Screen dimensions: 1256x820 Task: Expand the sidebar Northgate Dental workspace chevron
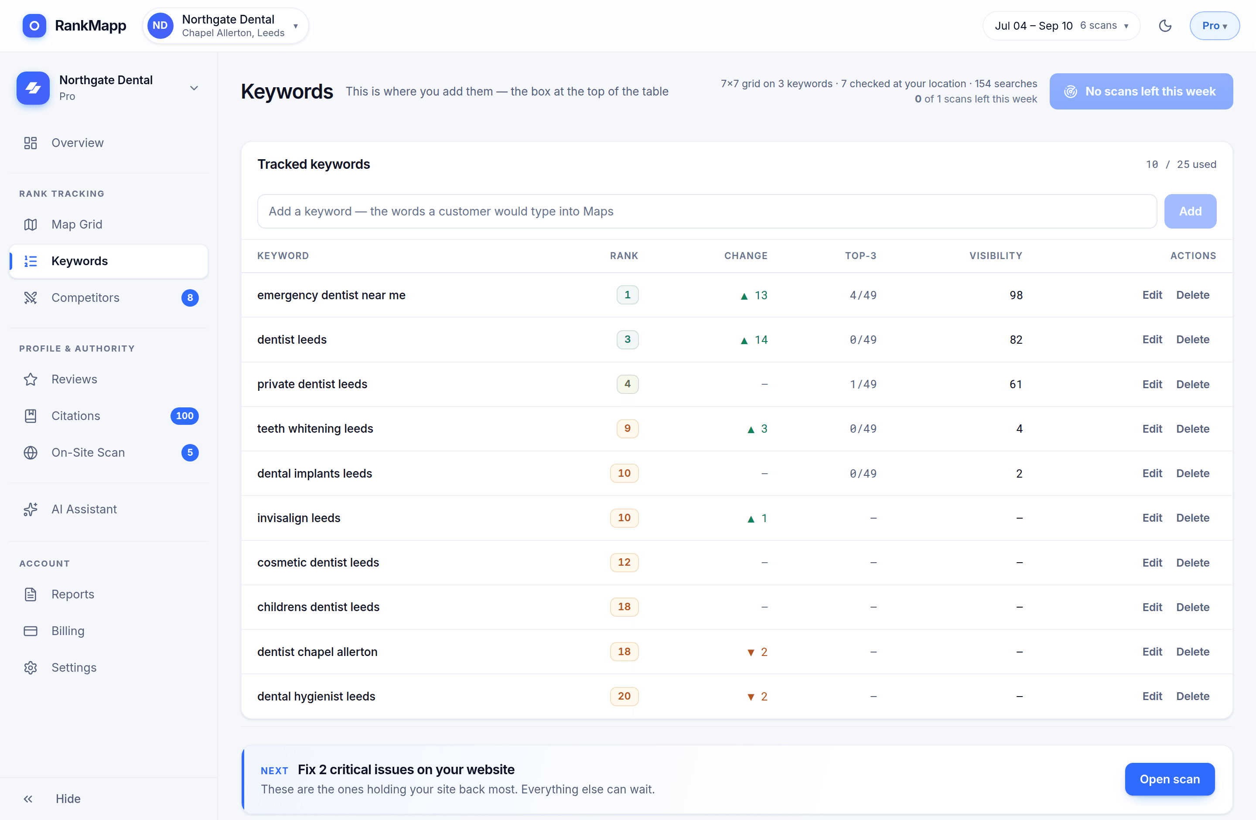(x=194, y=88)
